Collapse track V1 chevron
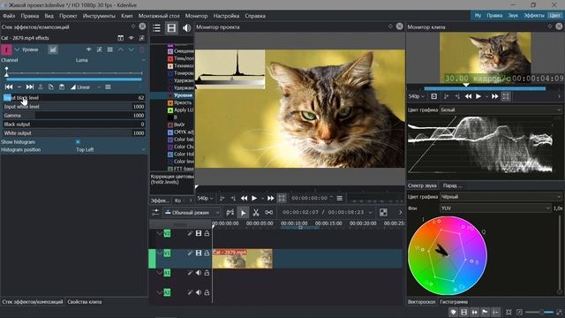 159,254
